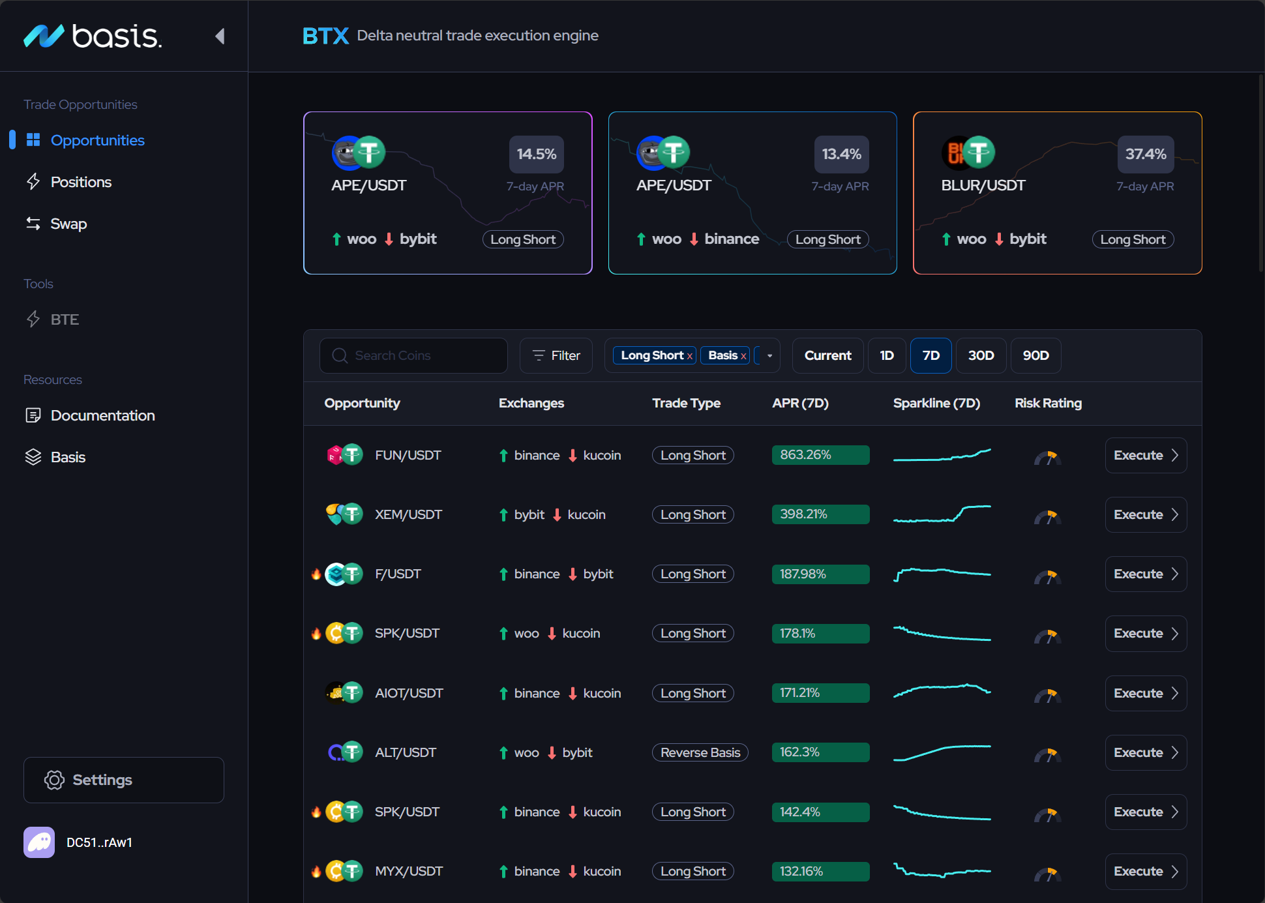Click the ALT/USDT risk gauge
Screen dimensions: 1265x903
click(x=1048, y=755)
